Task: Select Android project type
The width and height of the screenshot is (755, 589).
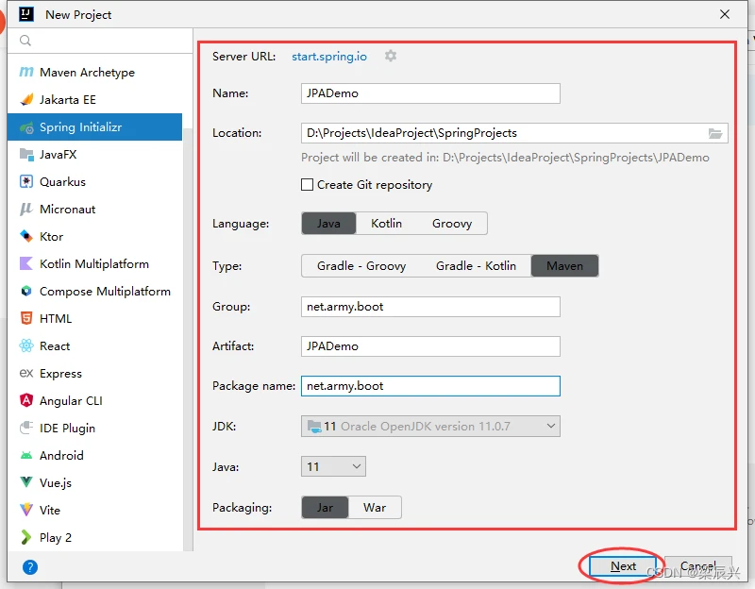Action: click(95, 456)
